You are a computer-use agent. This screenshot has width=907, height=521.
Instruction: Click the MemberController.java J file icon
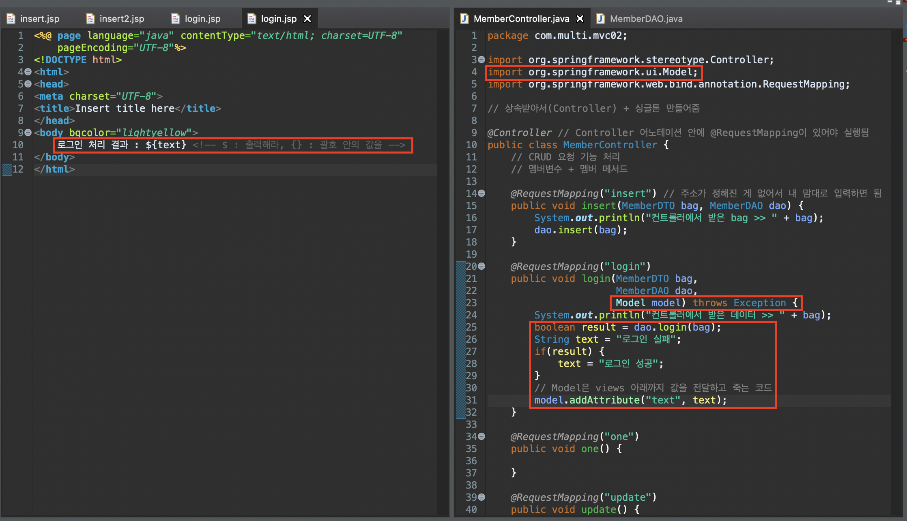pyautogui.click(x=464, y=19)
